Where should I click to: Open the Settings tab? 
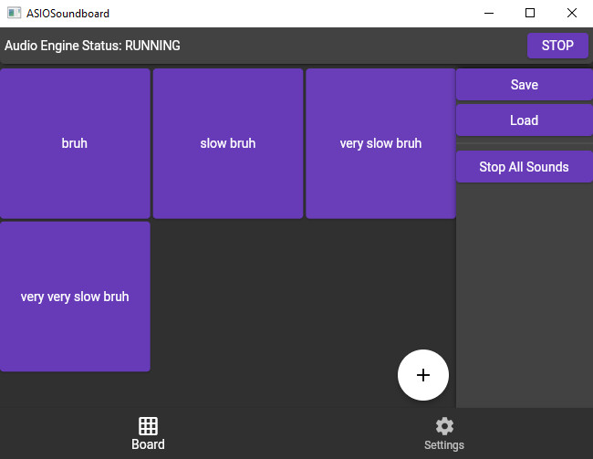(444, 433)
